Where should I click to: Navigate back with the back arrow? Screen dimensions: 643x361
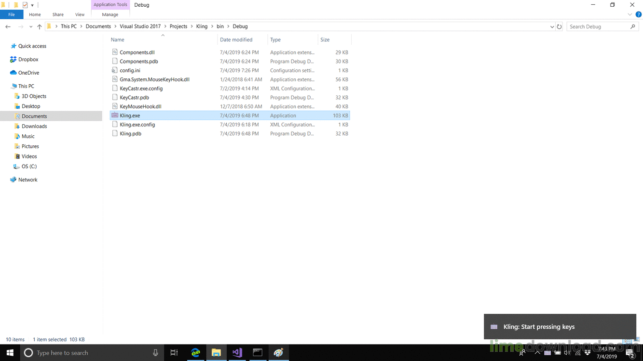pyautogui.click(x=8, y=27)
